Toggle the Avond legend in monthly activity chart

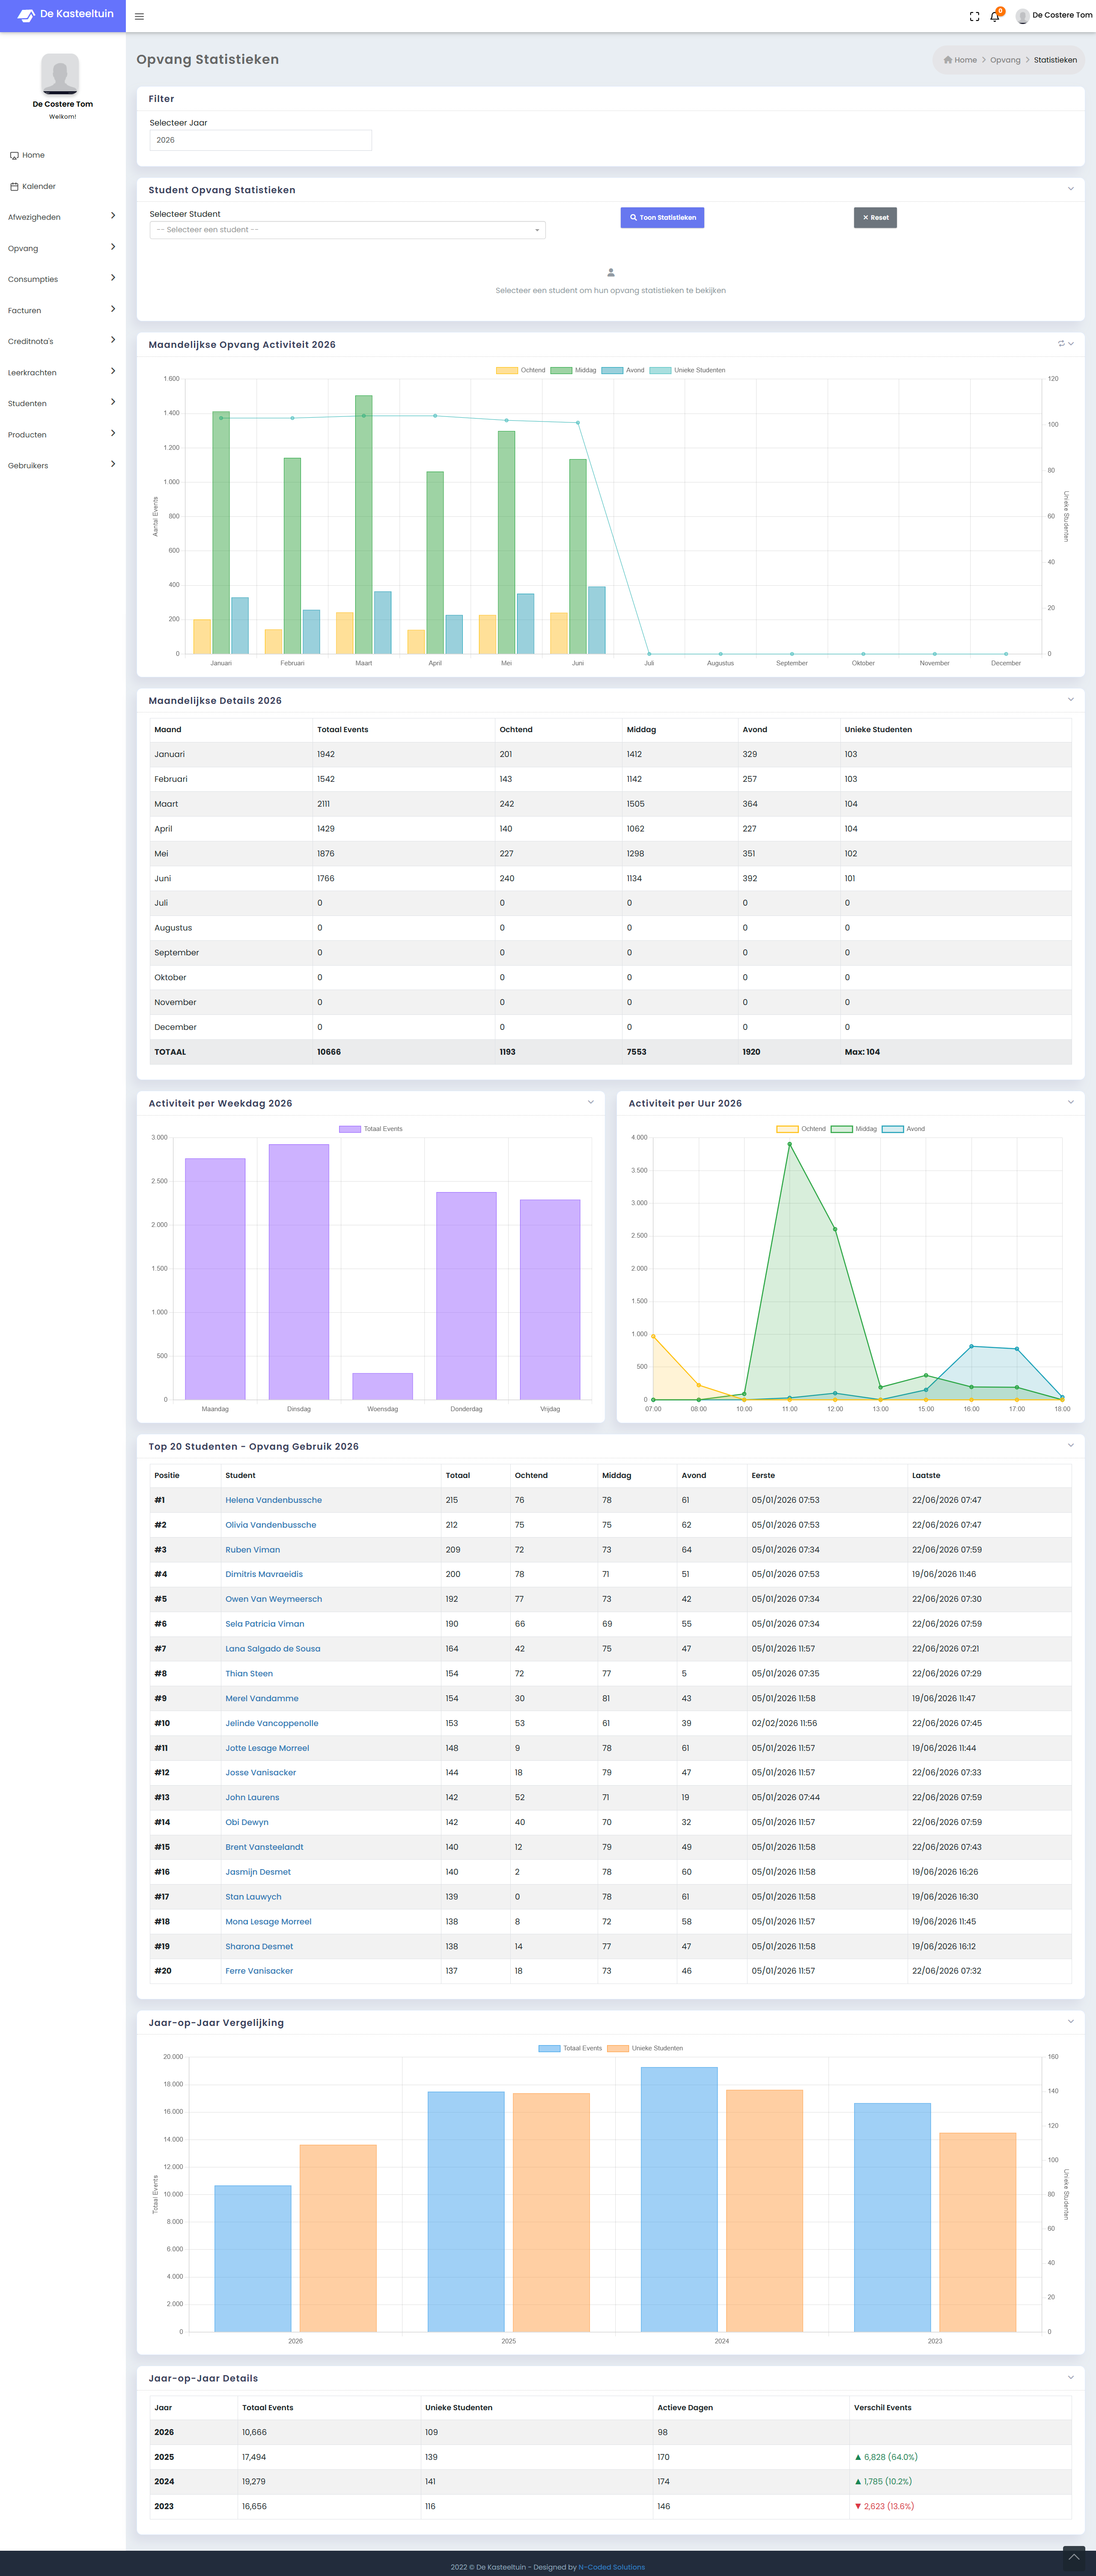(623, 370)
